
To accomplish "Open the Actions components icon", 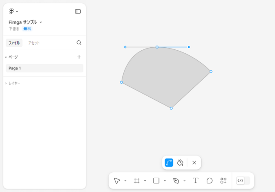I will click(223, 180).
